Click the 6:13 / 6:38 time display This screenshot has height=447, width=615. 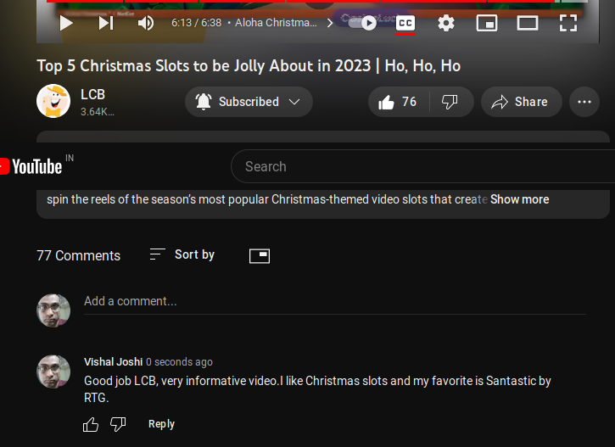196,23
